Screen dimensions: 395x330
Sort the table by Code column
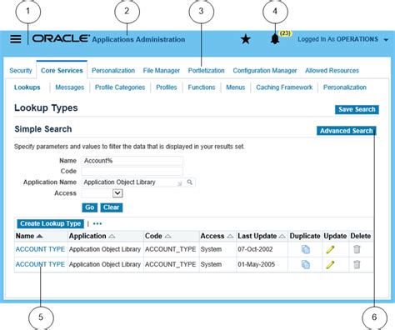click(167, 236)
